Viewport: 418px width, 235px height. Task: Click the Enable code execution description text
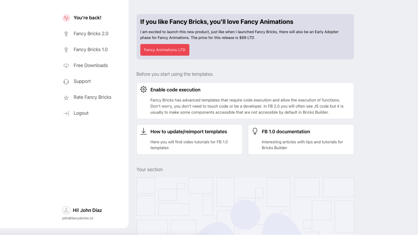(247, 106)
